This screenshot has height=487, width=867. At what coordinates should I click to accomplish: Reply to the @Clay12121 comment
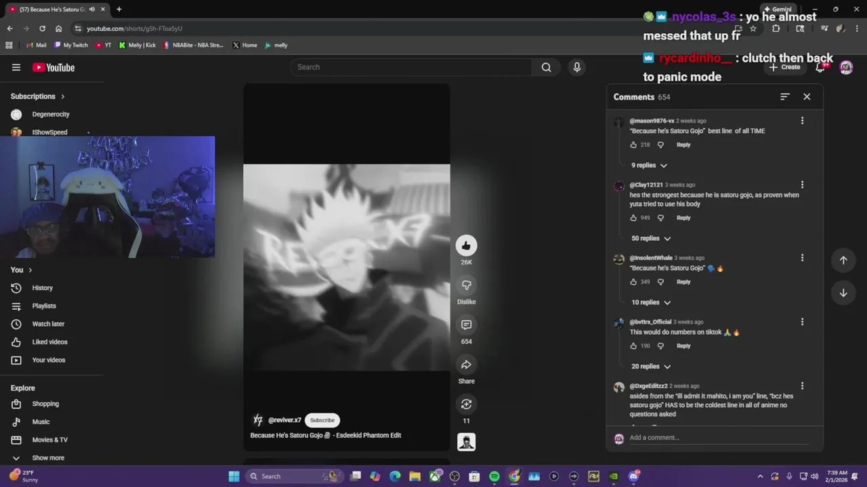(x=683, y=218)
